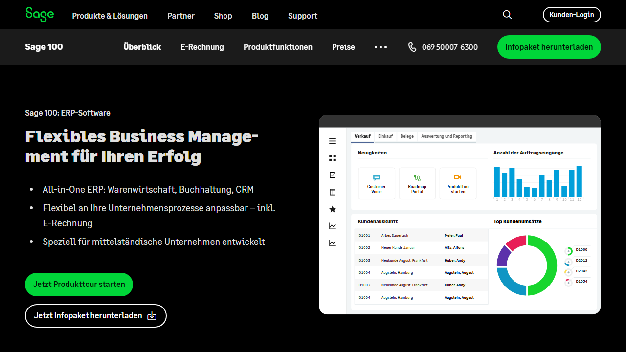Select row D1001 Arber, Sauerlach

point(421,235)
